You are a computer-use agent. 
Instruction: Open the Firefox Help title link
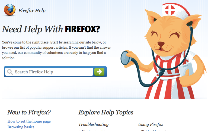[x=32, y=11]
